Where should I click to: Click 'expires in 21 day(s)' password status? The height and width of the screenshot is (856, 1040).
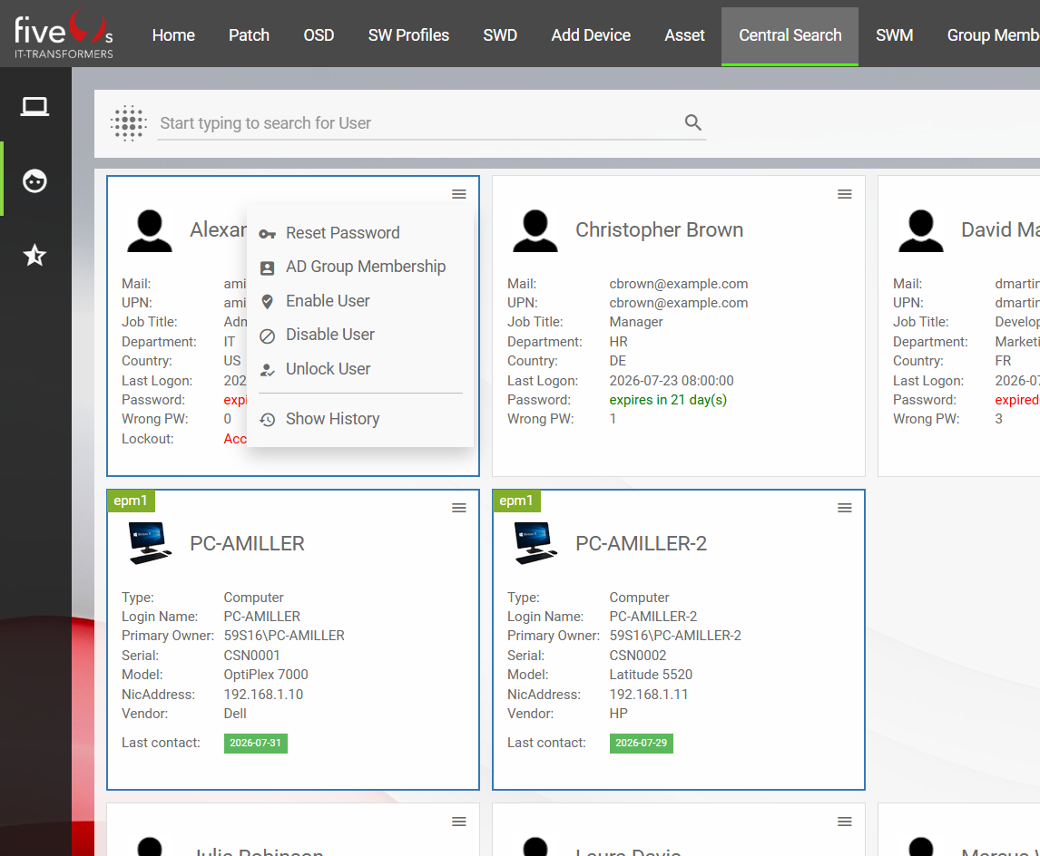(x=668, y=400)
